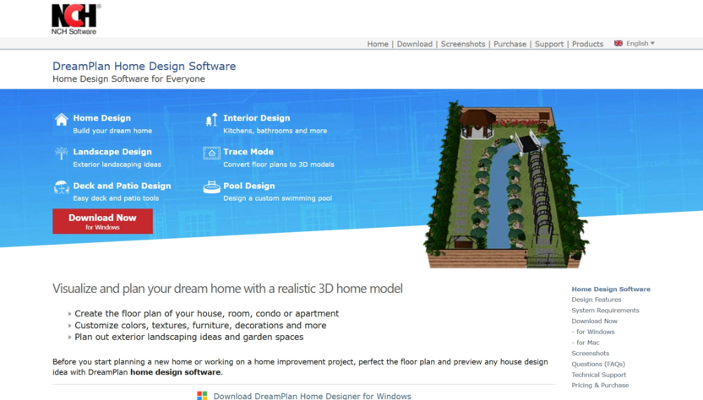The width and height of the screenshot is (703, 400).
Task: Click the red Download Now for Windows button
Action: [x=103, y=221]
